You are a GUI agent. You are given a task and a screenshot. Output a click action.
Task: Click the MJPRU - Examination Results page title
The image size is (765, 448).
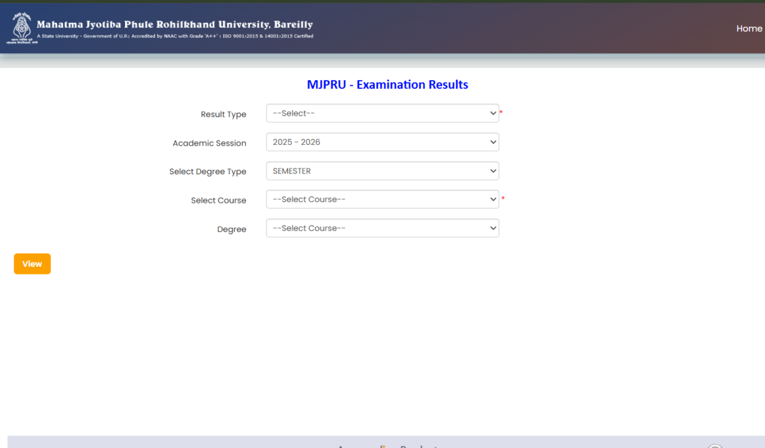click(x=387, y=85)
